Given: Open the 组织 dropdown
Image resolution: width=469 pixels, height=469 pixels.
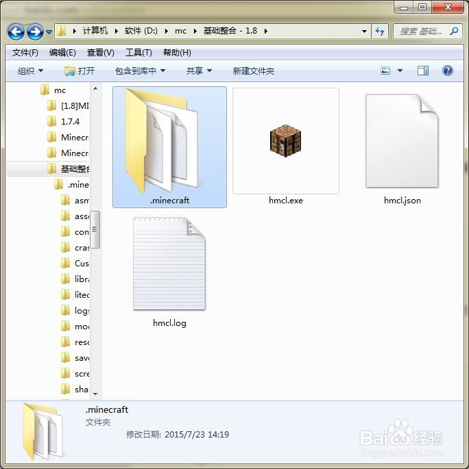Looking at the screenshot, I should (30, 71).
